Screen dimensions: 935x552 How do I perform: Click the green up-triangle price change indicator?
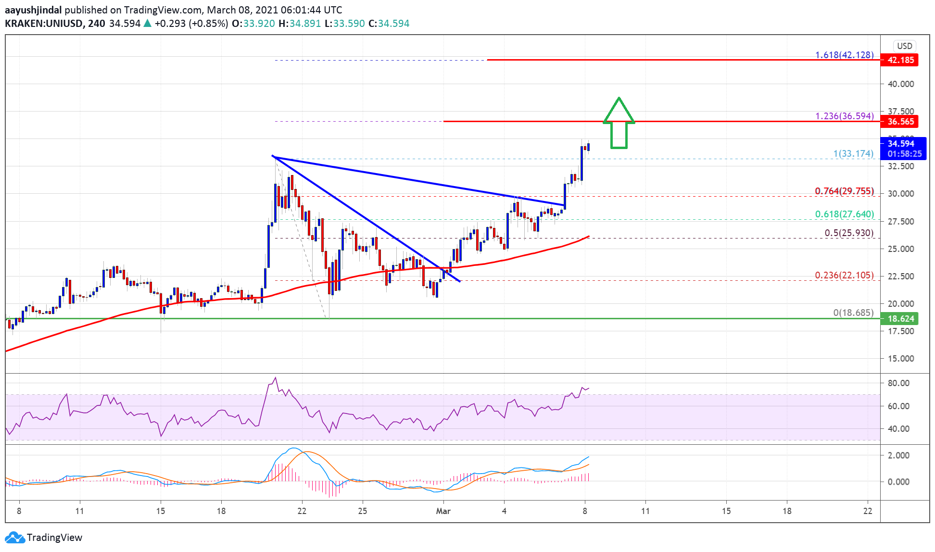[x=148, y=23]
